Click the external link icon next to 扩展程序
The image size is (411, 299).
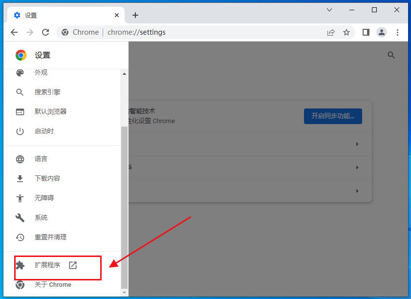click(73, 265)
